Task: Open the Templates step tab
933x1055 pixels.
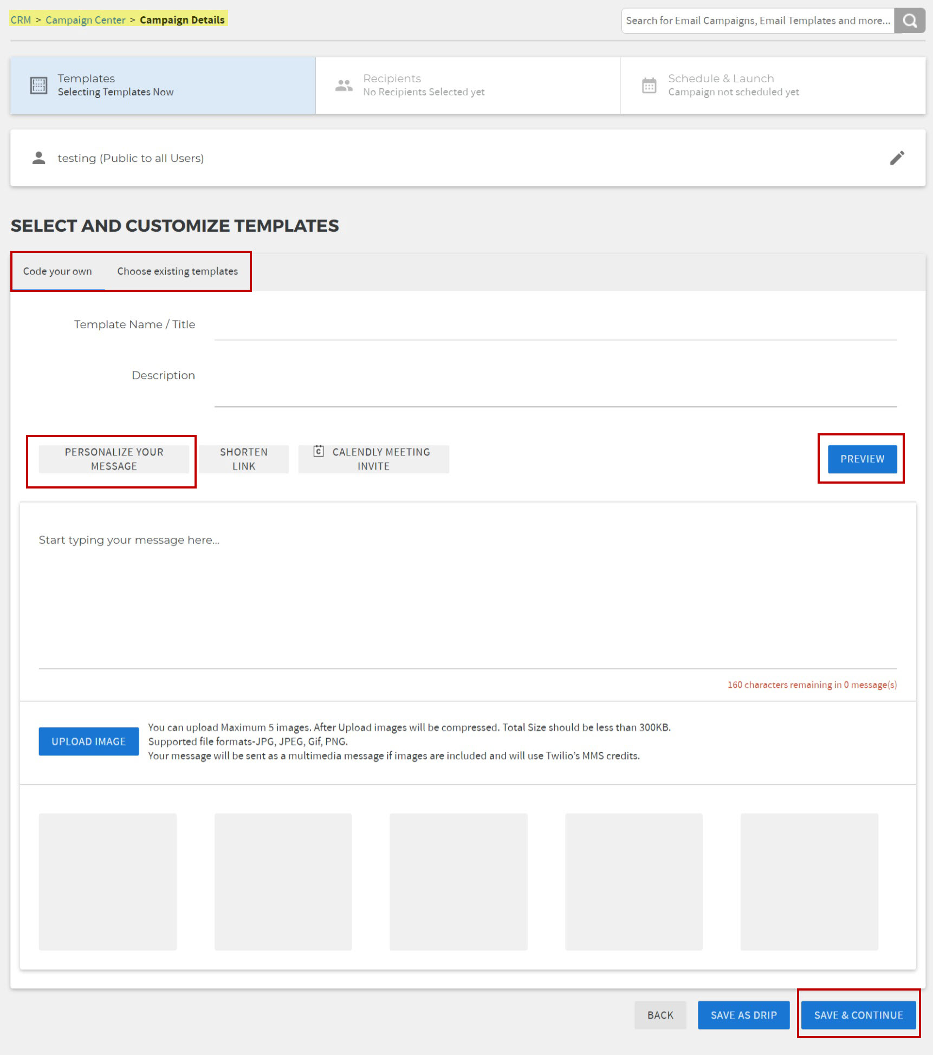Action: pyautogui.click(x=163, y=86)
